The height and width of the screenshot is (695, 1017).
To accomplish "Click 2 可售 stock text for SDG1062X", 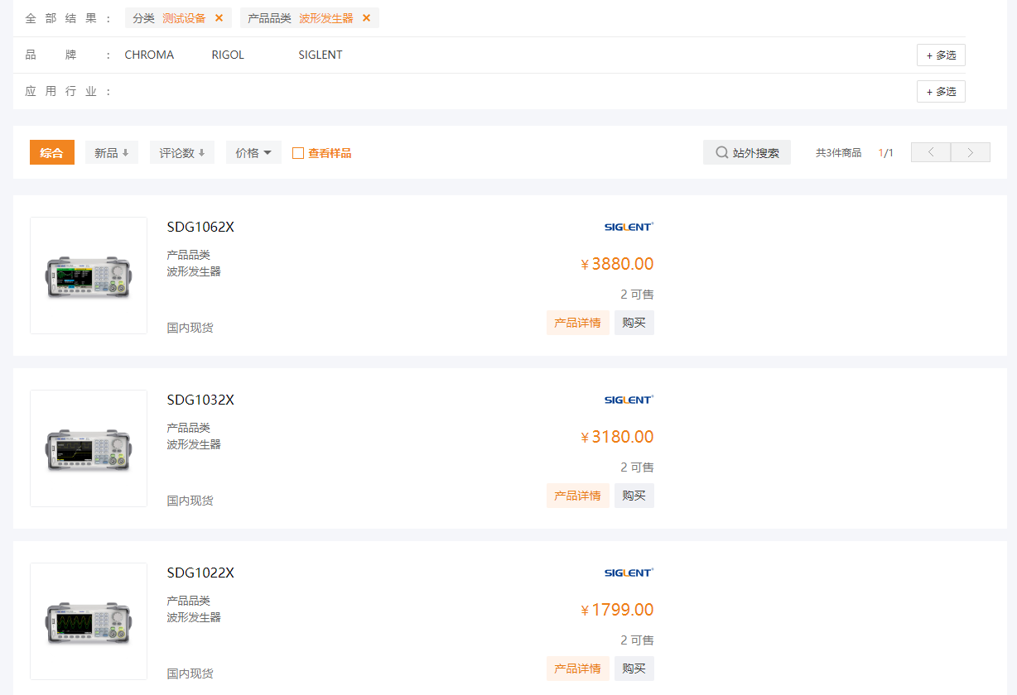I will [x=637, y=295].
